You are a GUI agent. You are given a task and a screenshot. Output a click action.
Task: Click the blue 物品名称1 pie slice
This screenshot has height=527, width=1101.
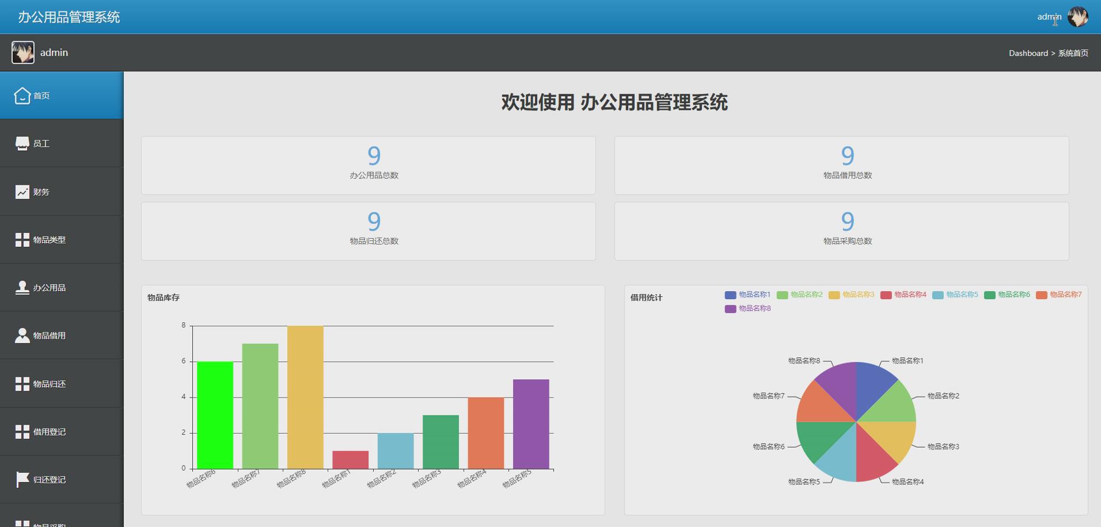pos(871,387)
